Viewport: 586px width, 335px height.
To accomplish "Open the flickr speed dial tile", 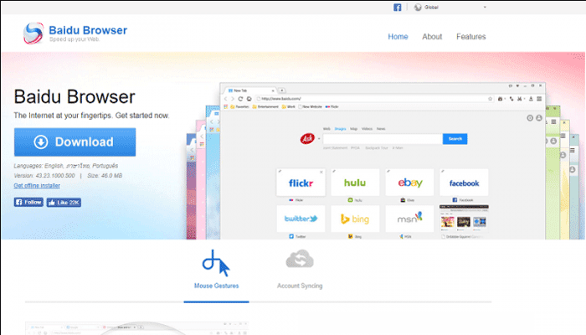I will 301,183.
